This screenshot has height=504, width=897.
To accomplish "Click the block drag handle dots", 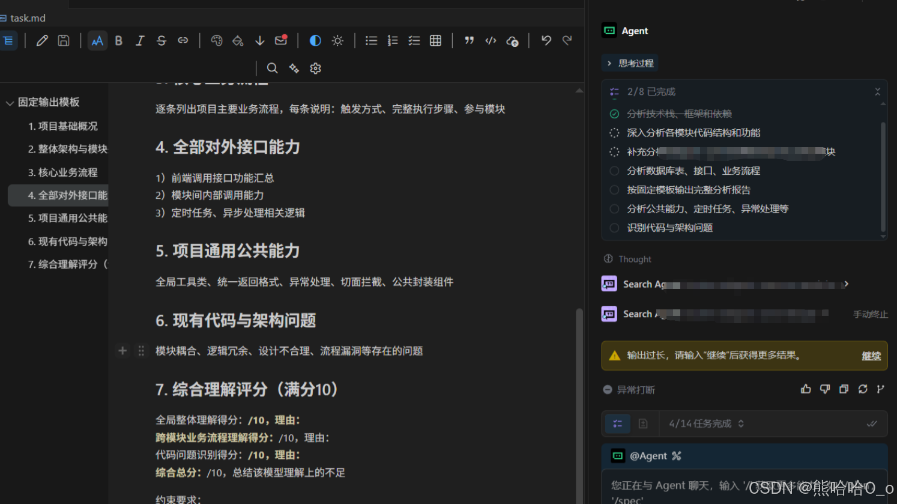I will tap(141, 351).
